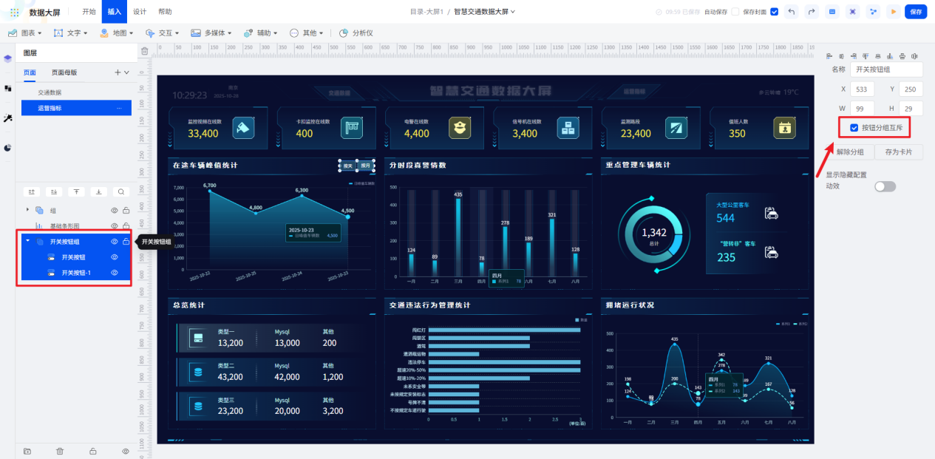Hide the 开关按钮 layer with its eye icon
Screen dimensions: 935x459
coord(115,257)
